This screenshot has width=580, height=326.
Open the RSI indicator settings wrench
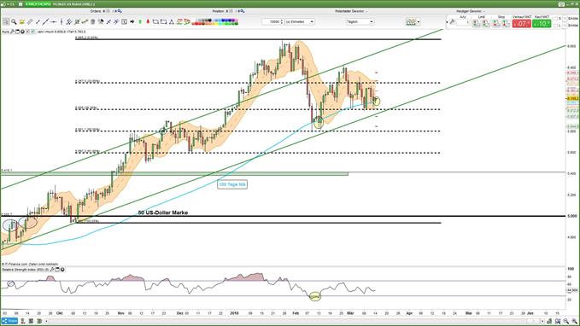tap(52, 270)
